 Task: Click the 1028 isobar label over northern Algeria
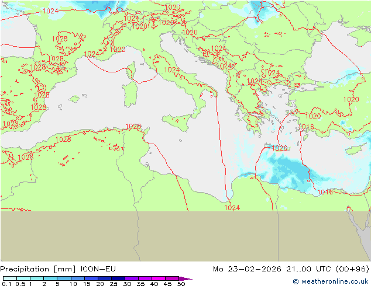coord(63,139)
